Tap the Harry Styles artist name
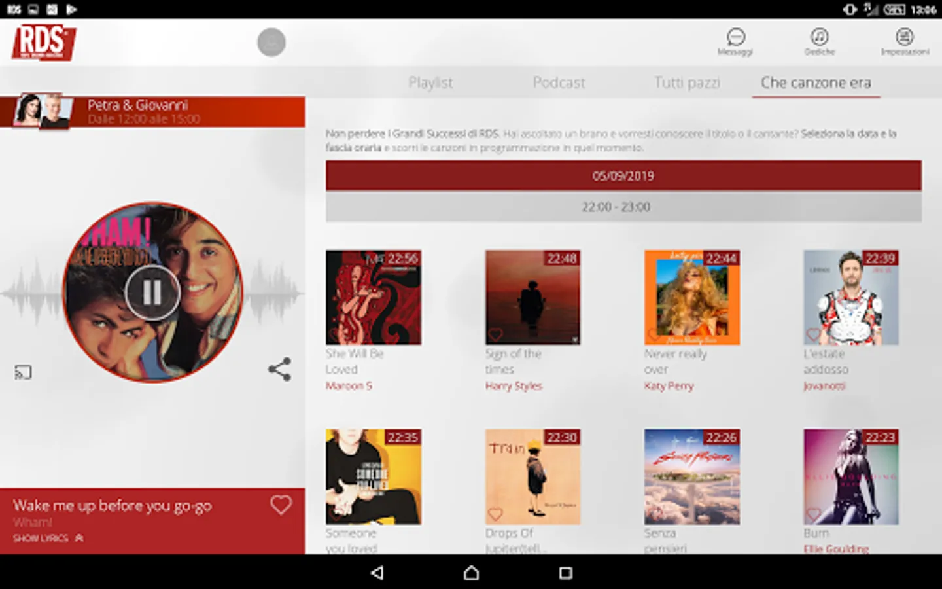This screenshot has width=942, height=589. 514,385
